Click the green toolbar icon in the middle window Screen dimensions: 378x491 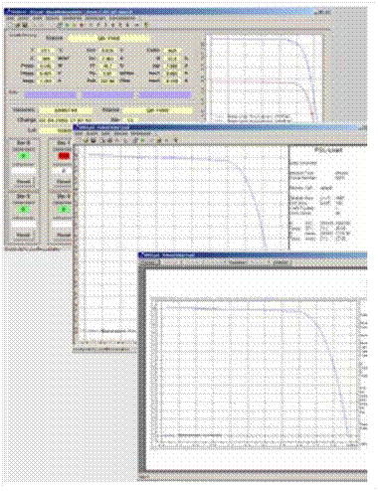[142, 140]
